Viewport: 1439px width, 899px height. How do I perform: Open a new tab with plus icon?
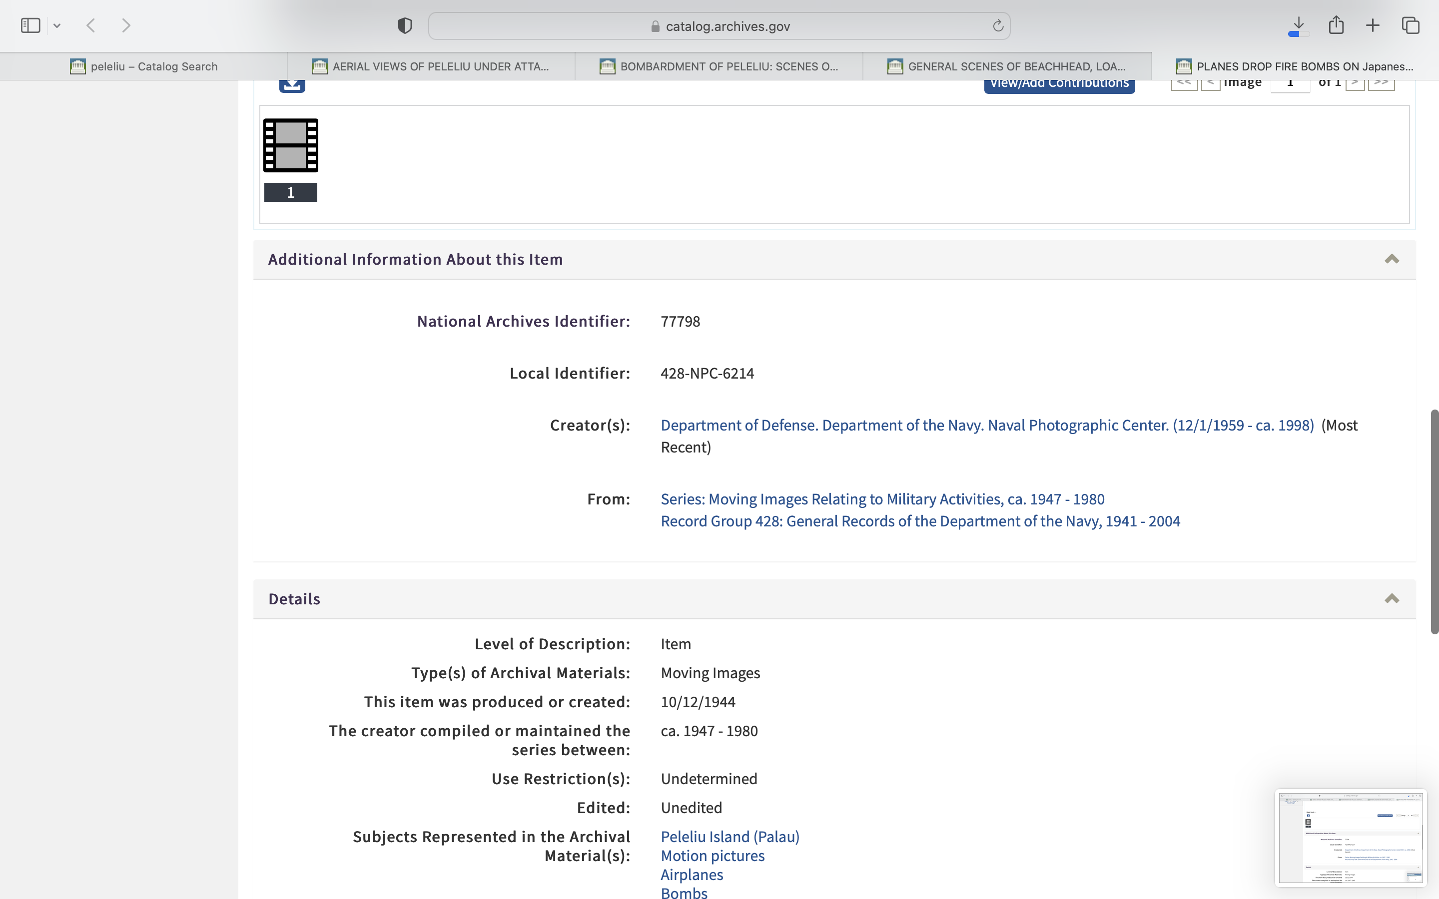[1373, 25]
